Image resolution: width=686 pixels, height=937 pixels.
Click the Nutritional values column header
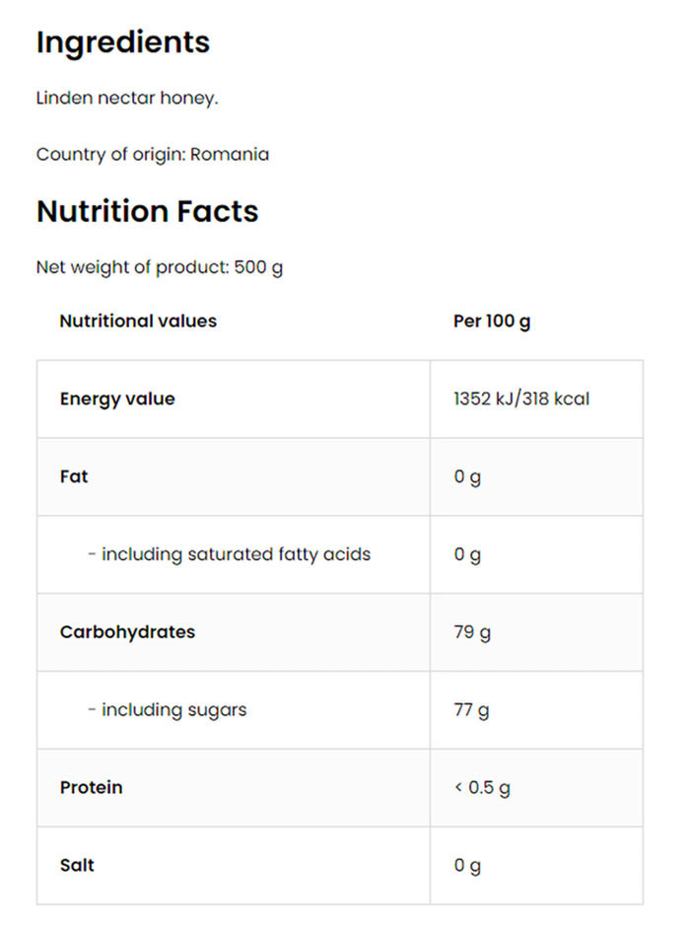(x=138, y=321)
